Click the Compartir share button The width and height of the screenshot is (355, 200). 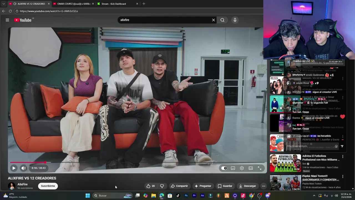coord(179,186)
